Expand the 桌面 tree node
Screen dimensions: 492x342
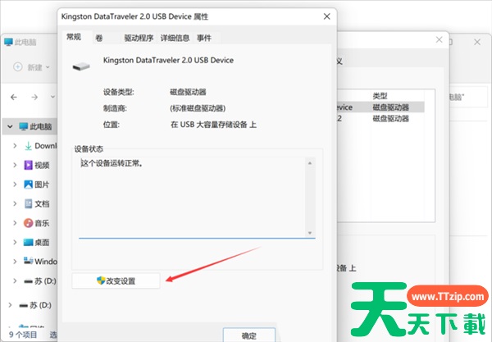click(x=15, y=242)
